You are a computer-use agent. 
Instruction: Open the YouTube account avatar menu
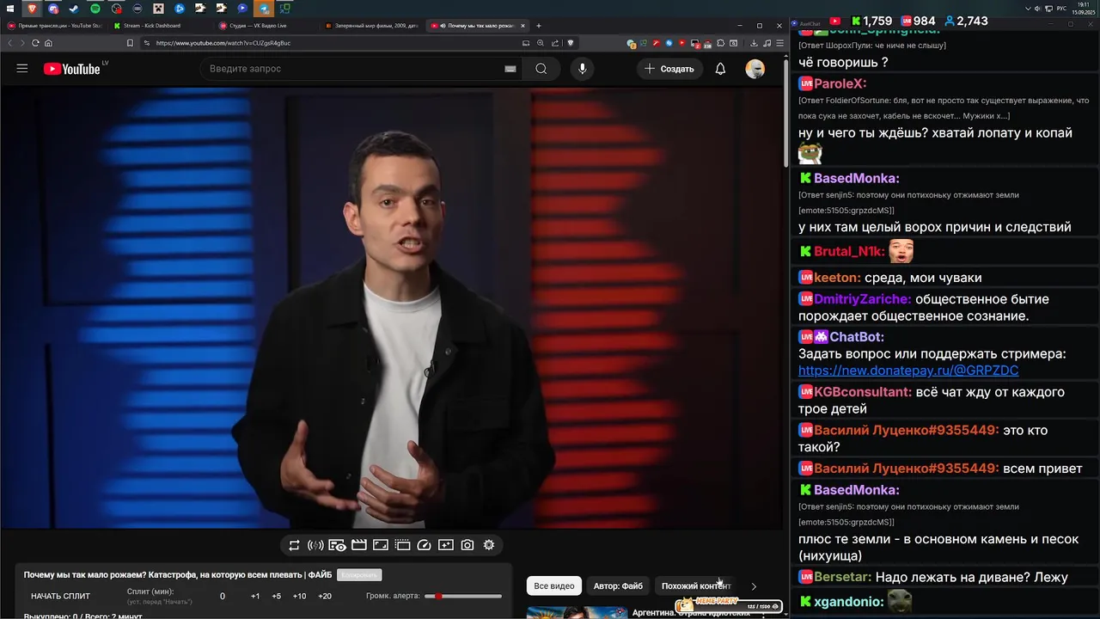click(755, 69)
